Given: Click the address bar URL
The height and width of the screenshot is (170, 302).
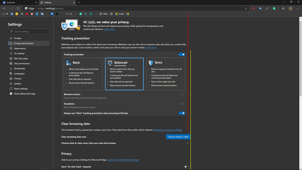Looking at the screenshot, I should pos(51,8).
